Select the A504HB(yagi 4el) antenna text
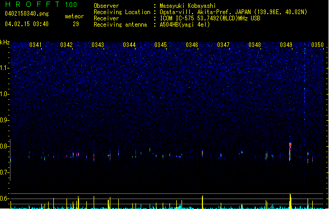This screenshot has width=329, height=209. [185, 25]
